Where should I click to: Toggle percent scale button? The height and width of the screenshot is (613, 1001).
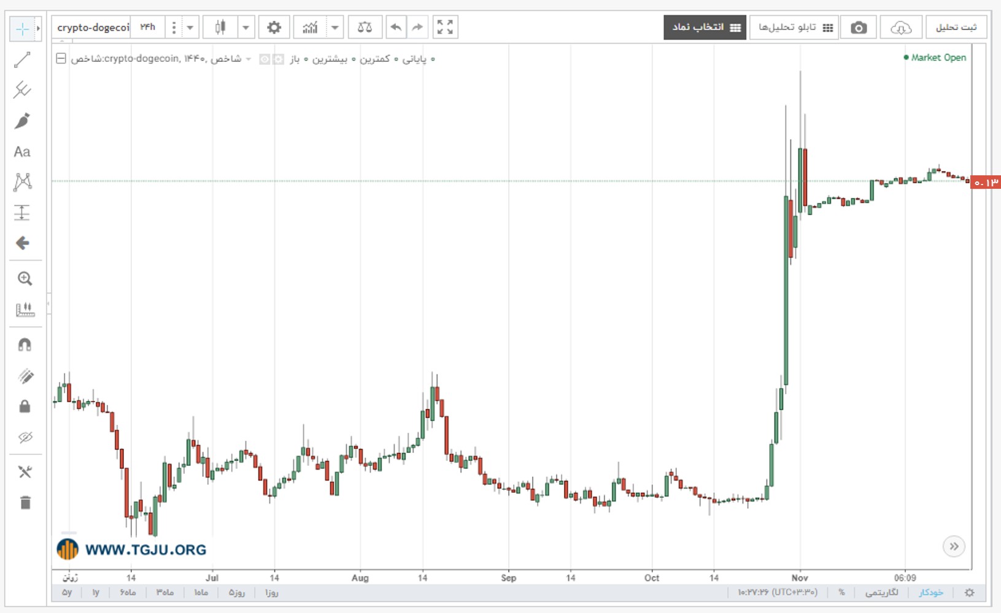click(x=841, y=593)
